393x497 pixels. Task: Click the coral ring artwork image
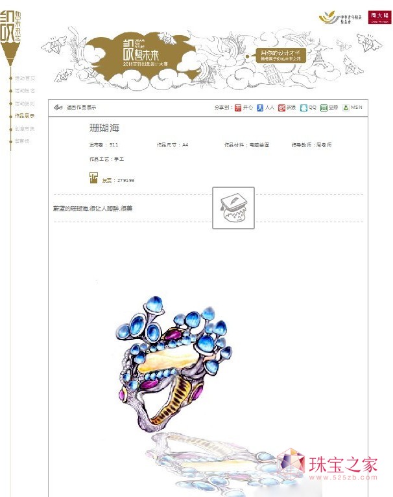coord(173,364)
